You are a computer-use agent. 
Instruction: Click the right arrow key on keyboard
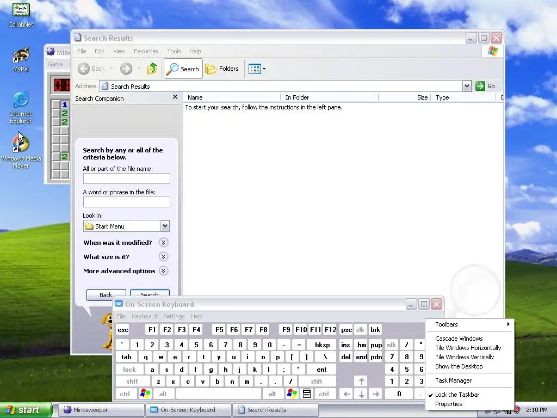[x=376, y=394]
